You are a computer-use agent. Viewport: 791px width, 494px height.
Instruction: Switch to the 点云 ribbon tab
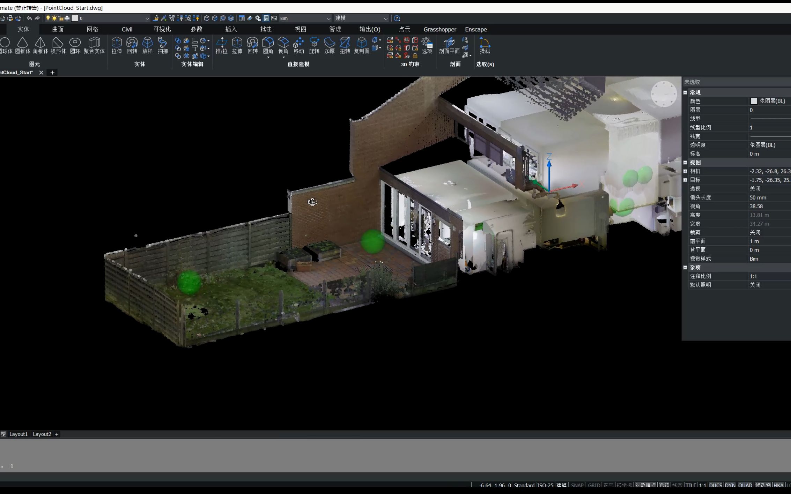[x=404, y=29]
